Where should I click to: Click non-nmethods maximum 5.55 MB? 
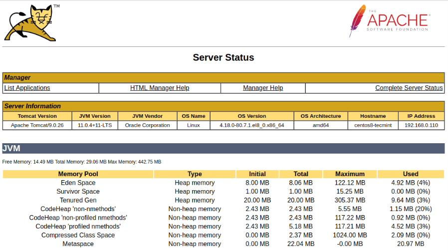coord(350,209)
